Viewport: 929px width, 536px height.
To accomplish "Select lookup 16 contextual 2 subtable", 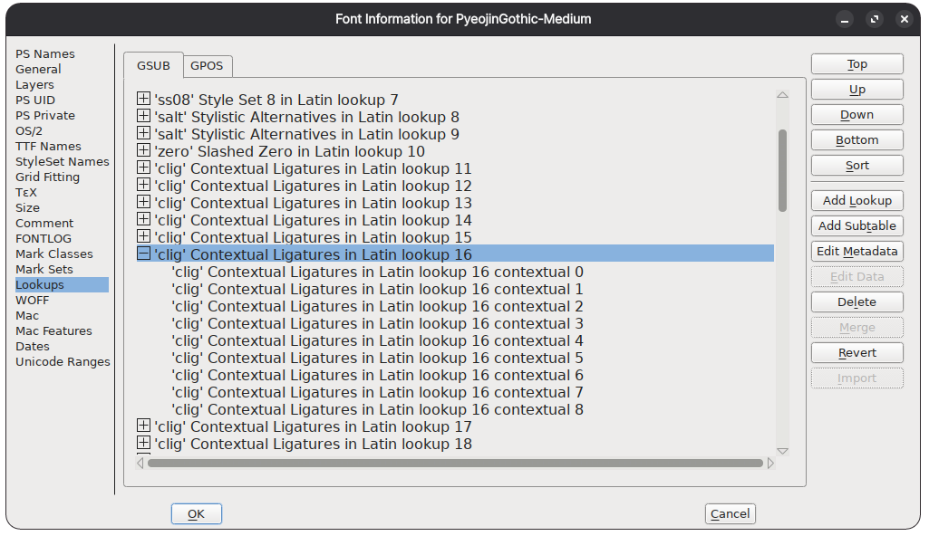I will pyautogui.click(x=377, y=306).
